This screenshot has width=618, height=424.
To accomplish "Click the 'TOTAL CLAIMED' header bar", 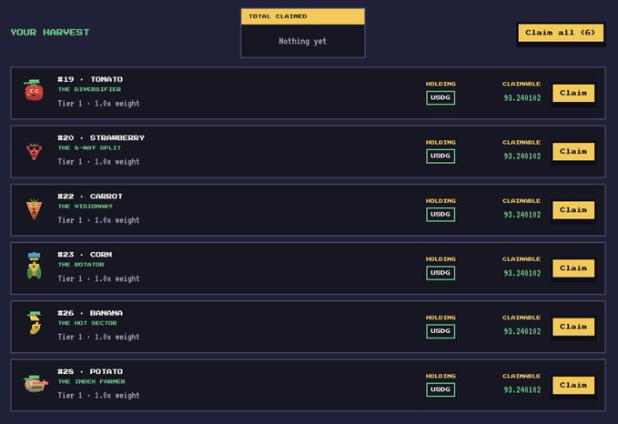I will click(303, 16).
